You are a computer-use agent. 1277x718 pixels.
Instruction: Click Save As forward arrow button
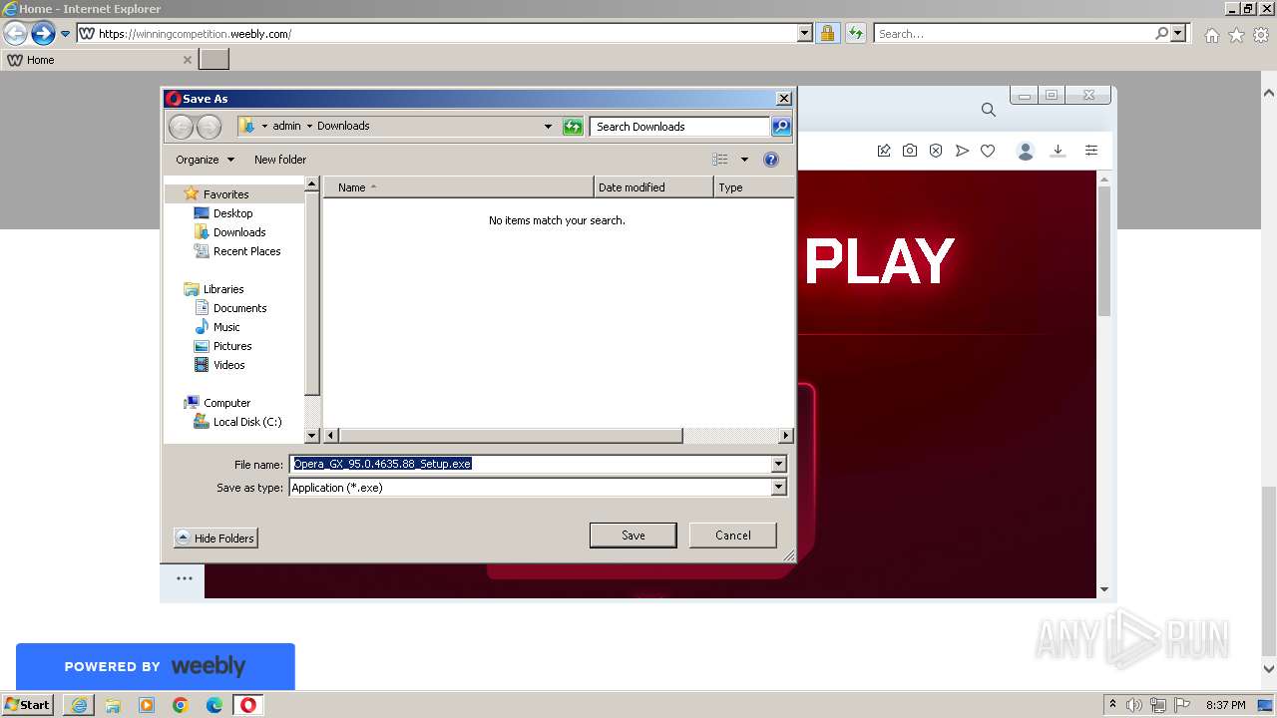209,127
